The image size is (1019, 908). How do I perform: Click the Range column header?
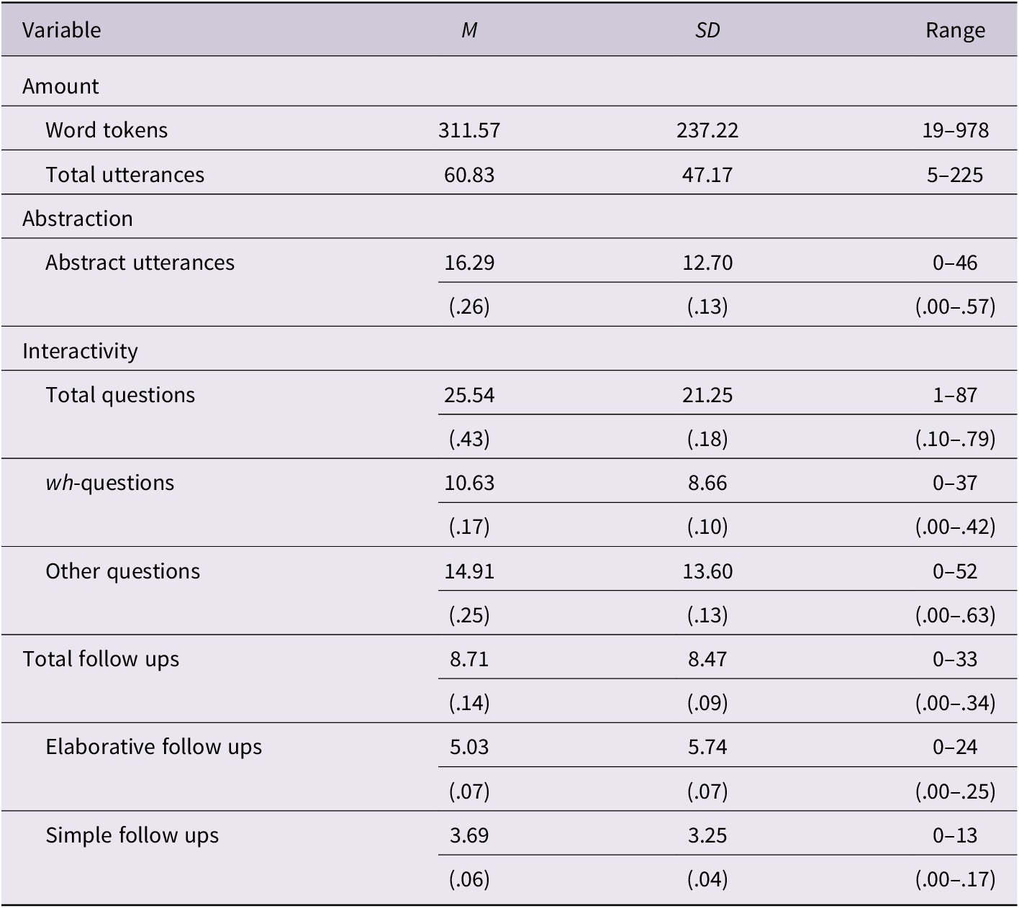pyautogui.click(x=955, y=30)
